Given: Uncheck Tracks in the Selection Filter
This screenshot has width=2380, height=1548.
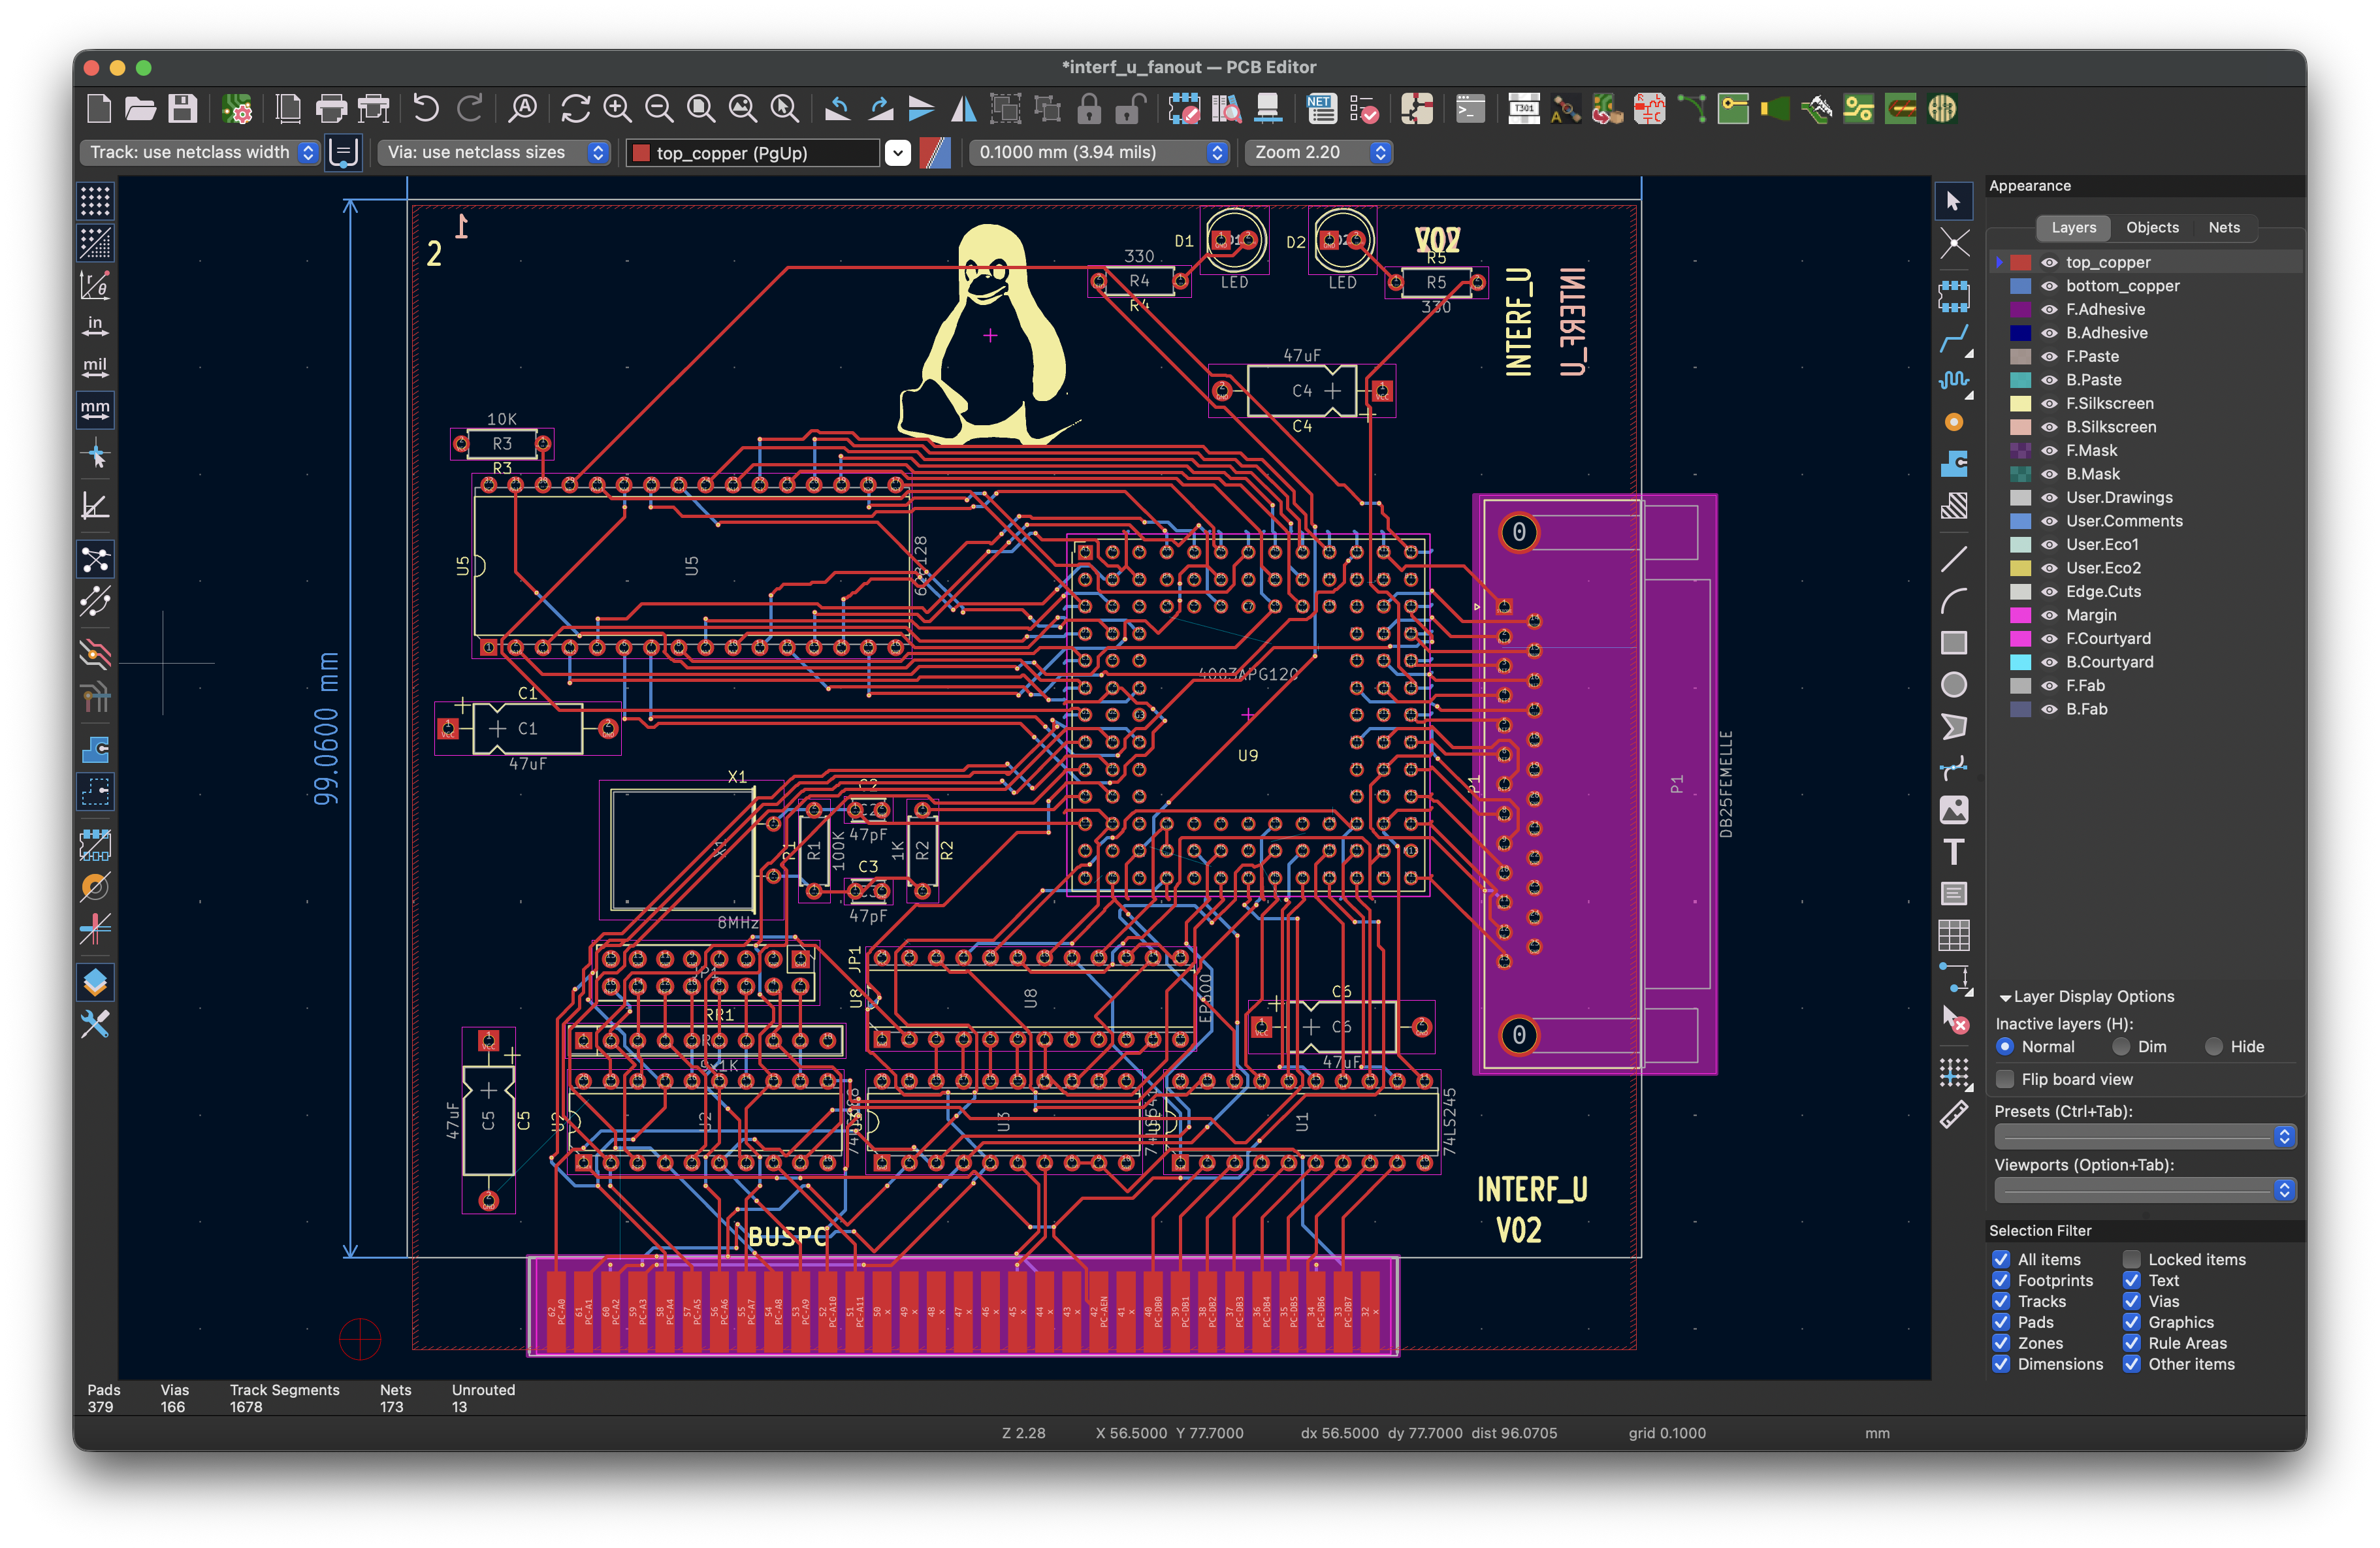Looking at the screenshot, I should (x=2002, y=1301).
